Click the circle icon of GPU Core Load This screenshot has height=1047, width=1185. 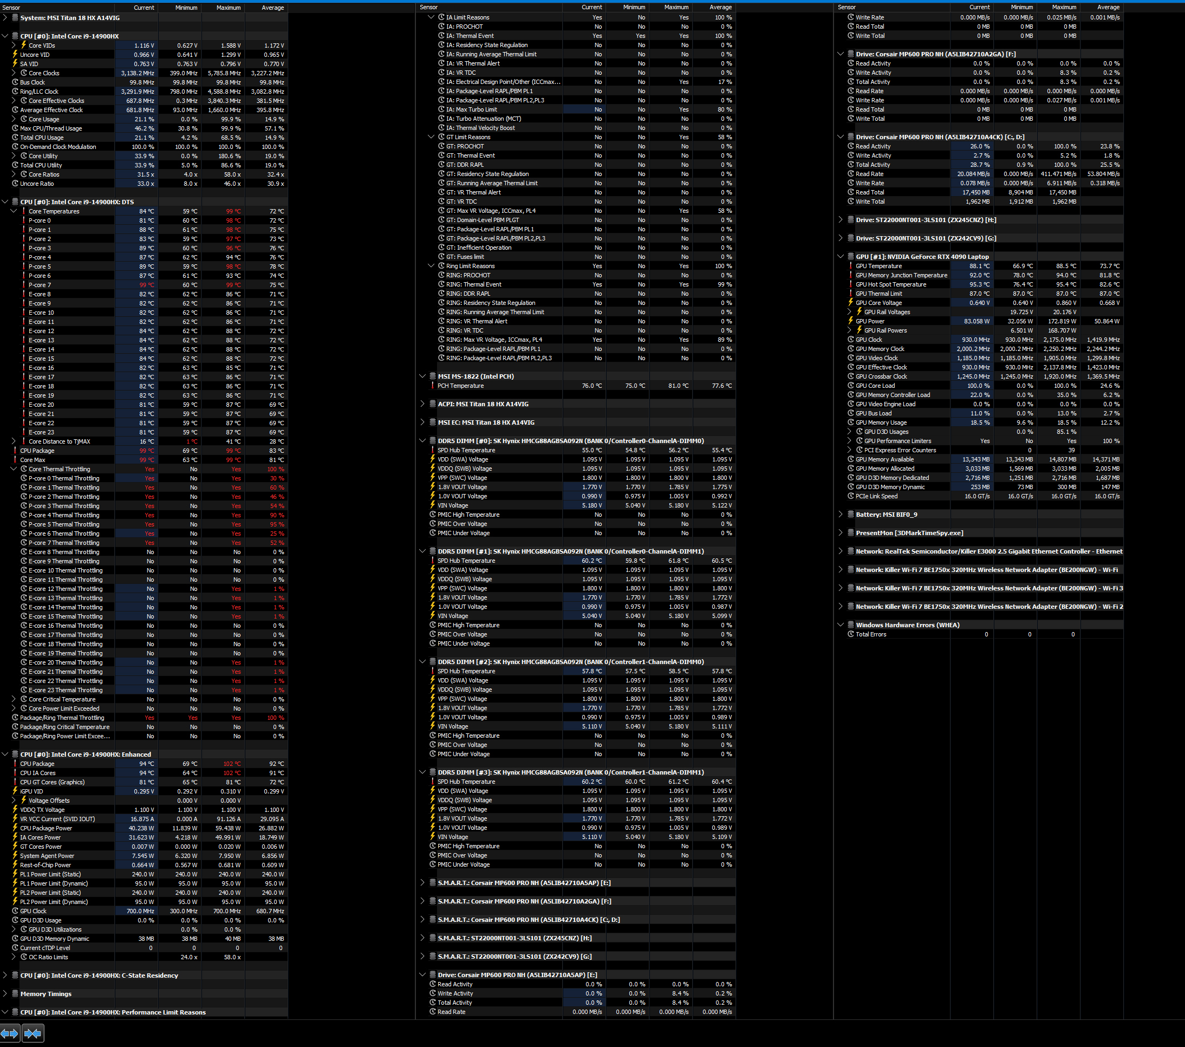tap(850, 386)
